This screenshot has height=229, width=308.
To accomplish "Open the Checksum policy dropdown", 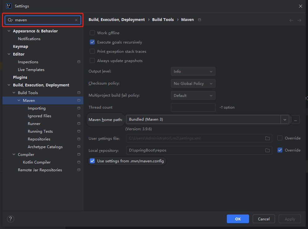I will point(193,83).
